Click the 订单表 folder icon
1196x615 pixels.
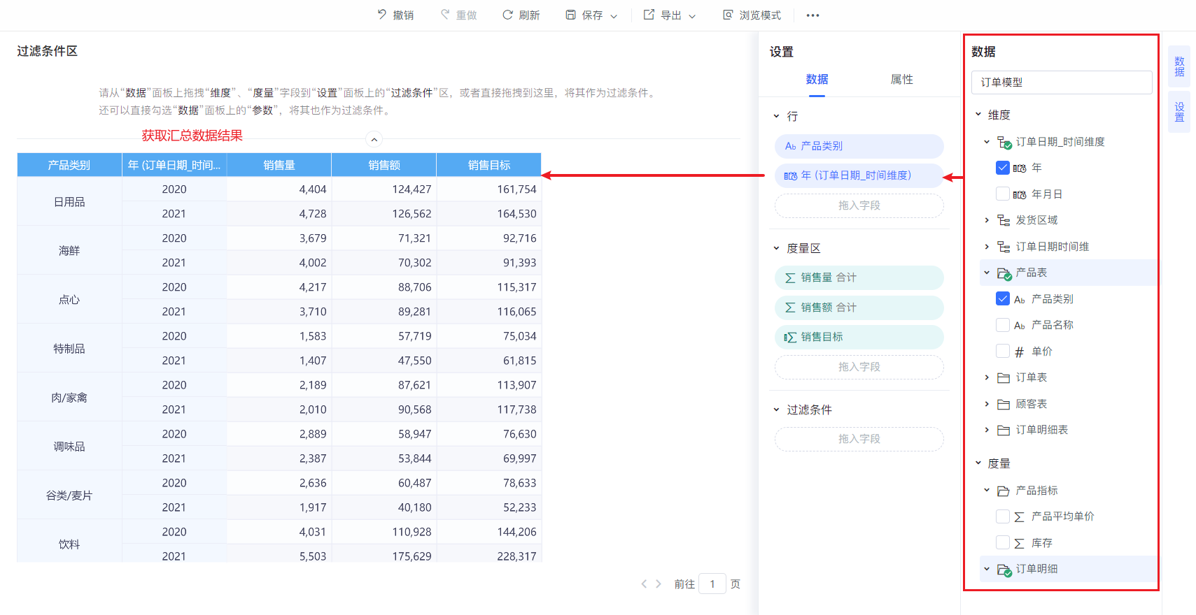click(1004, 377)
